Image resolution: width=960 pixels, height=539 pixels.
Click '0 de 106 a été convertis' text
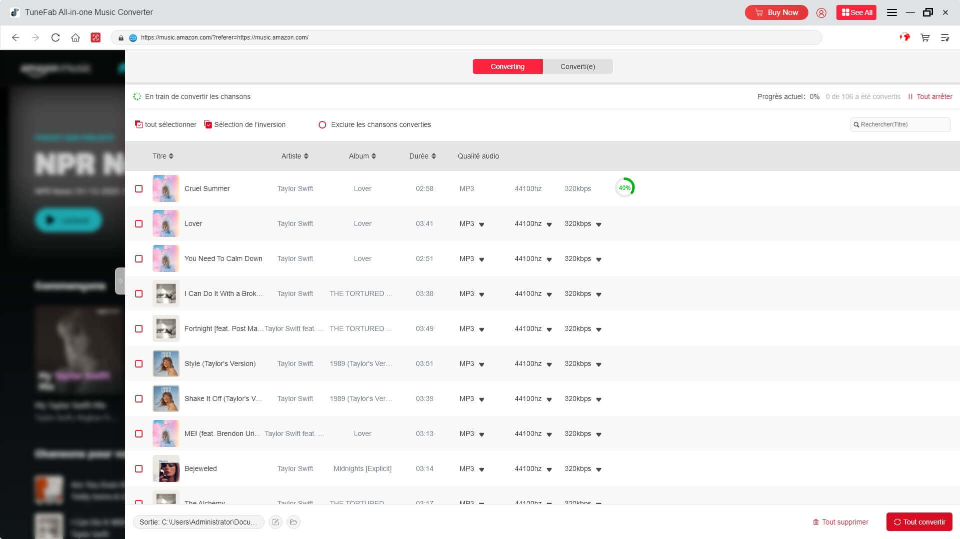click(863, 96)
